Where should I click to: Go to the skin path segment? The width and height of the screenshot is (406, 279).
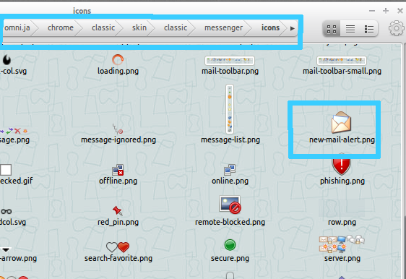coord(139,27)
